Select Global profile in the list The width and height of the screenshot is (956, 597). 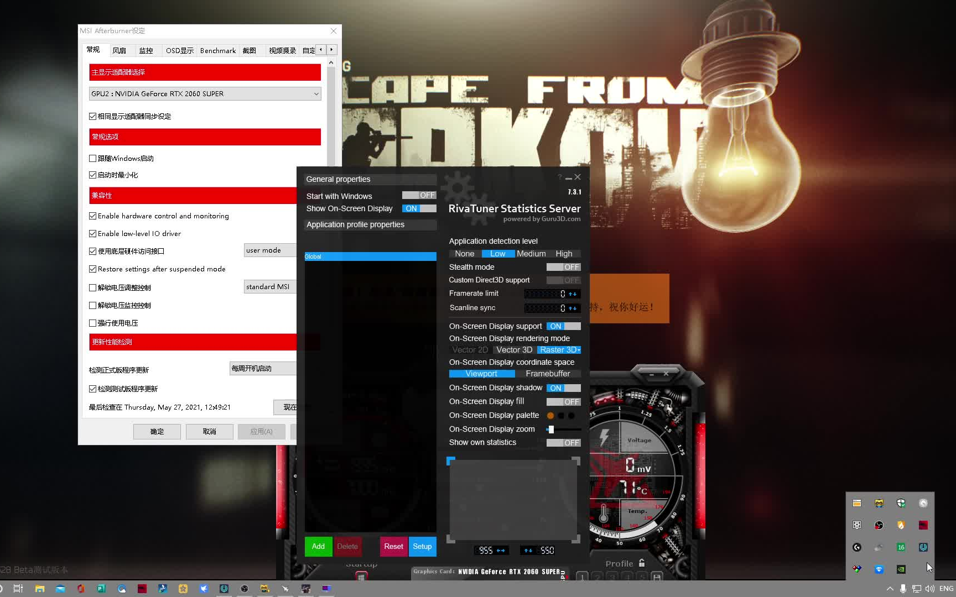coord(370,256)
